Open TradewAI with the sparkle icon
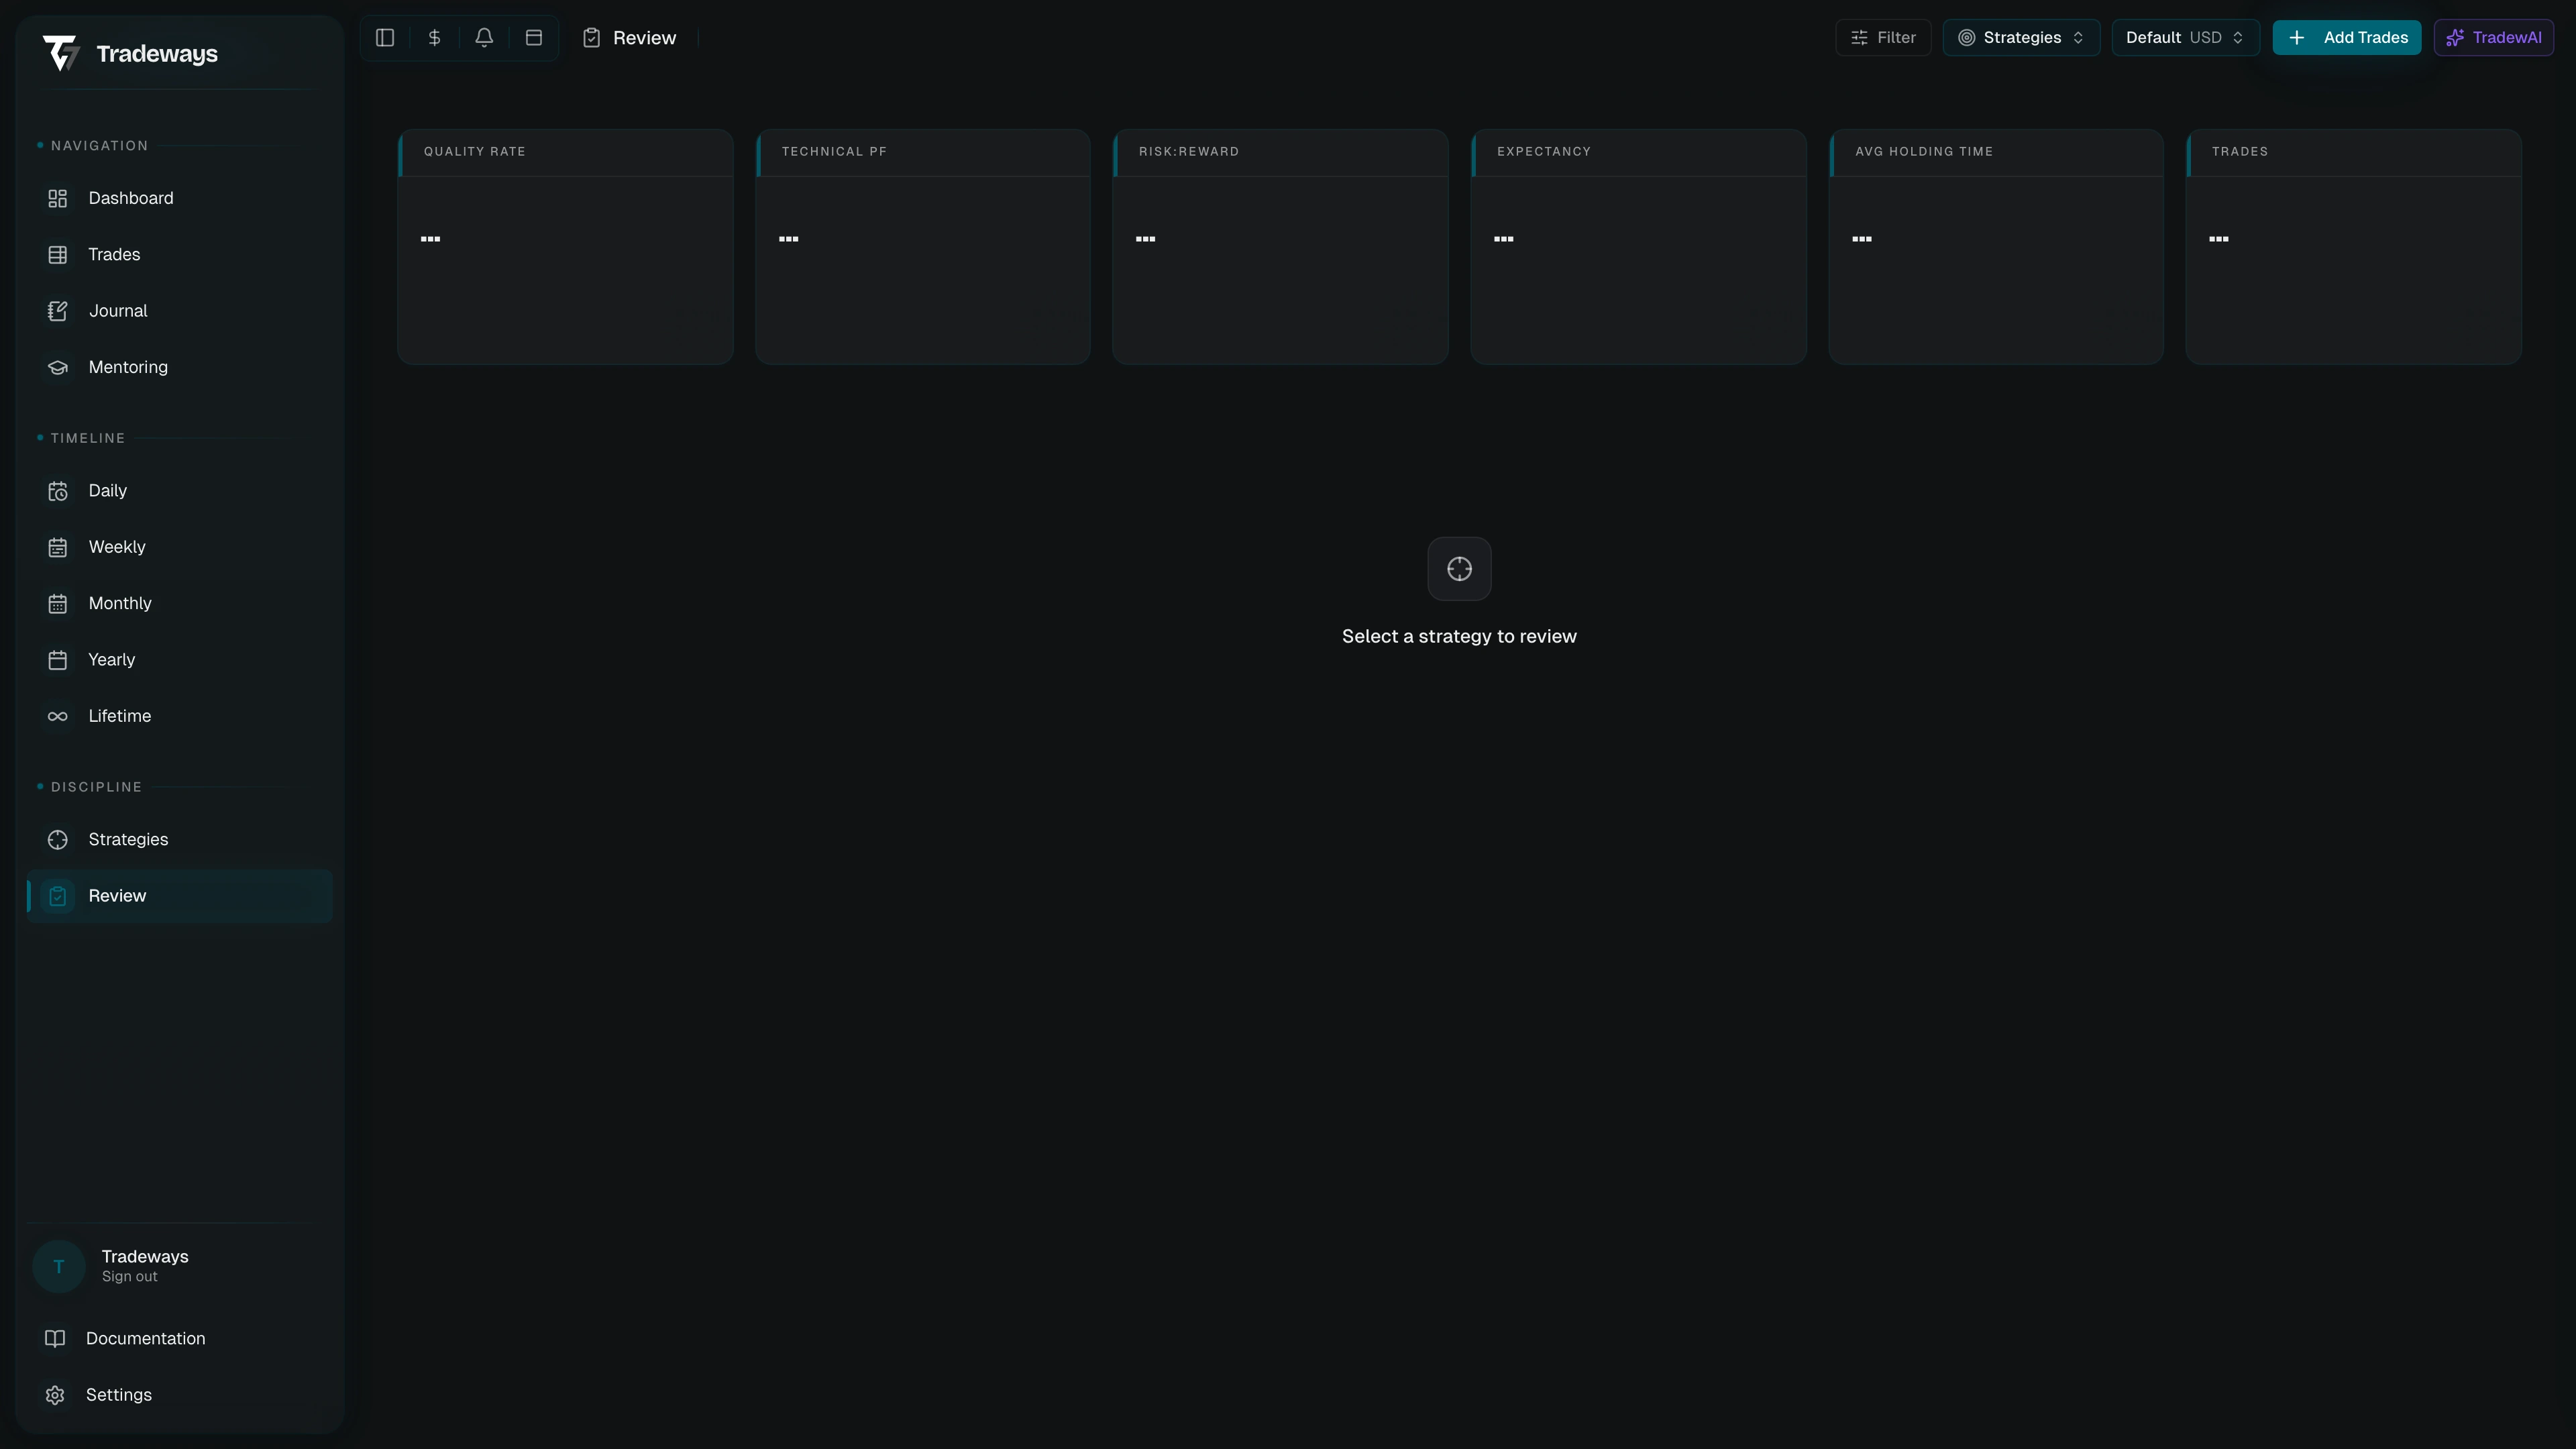The width and height of the screenshot is (2576, 1449). pyautogui.click(x=2493, y=37)
